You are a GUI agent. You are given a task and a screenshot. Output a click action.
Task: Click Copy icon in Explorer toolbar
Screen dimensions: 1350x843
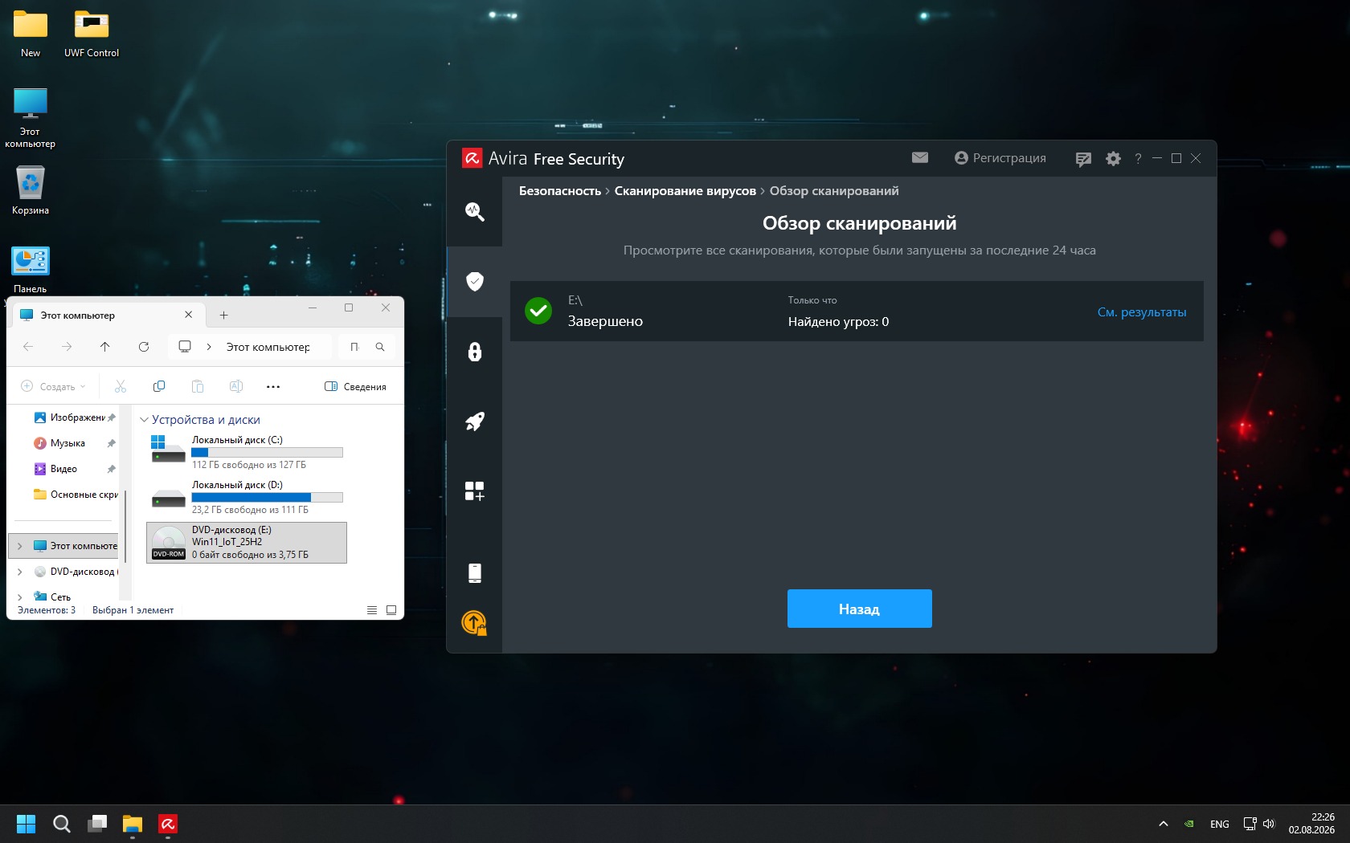coord(159,386)
